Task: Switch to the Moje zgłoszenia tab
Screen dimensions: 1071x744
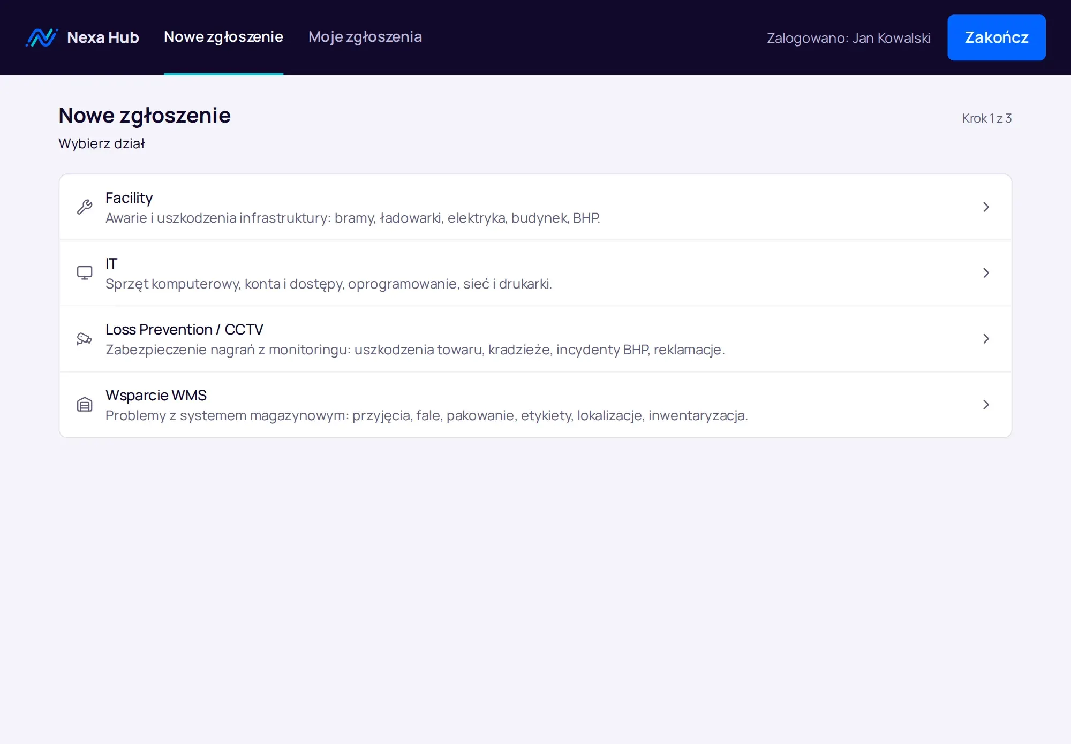Action: pyautogui.click(x=365, y=37)
